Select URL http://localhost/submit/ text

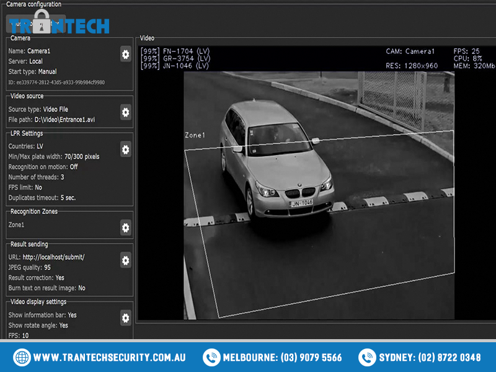[x=46, y=257]
